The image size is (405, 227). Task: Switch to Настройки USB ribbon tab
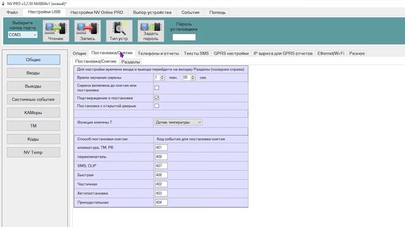(x=44, y=12)
